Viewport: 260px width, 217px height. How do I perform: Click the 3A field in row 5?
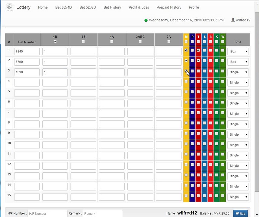point(169,93)
